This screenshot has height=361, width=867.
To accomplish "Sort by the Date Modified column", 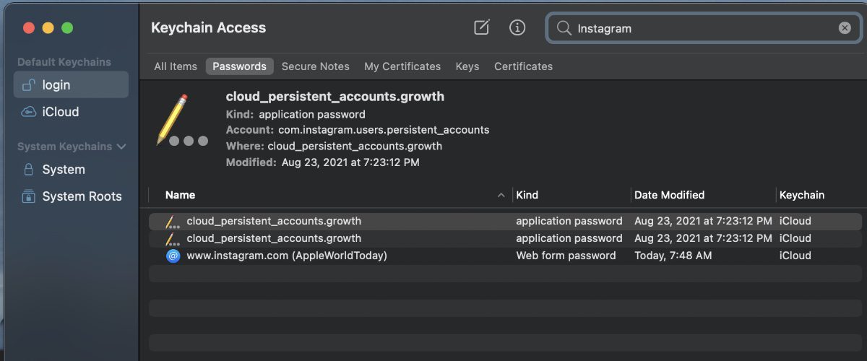I will (669, 195).
